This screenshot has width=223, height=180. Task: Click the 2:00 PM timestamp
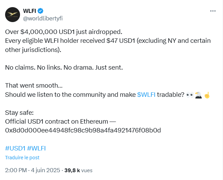(16, 170)
